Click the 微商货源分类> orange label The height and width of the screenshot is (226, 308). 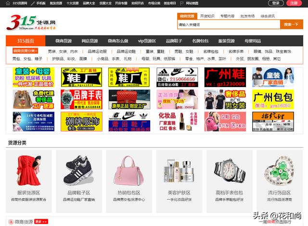[25, 51]
